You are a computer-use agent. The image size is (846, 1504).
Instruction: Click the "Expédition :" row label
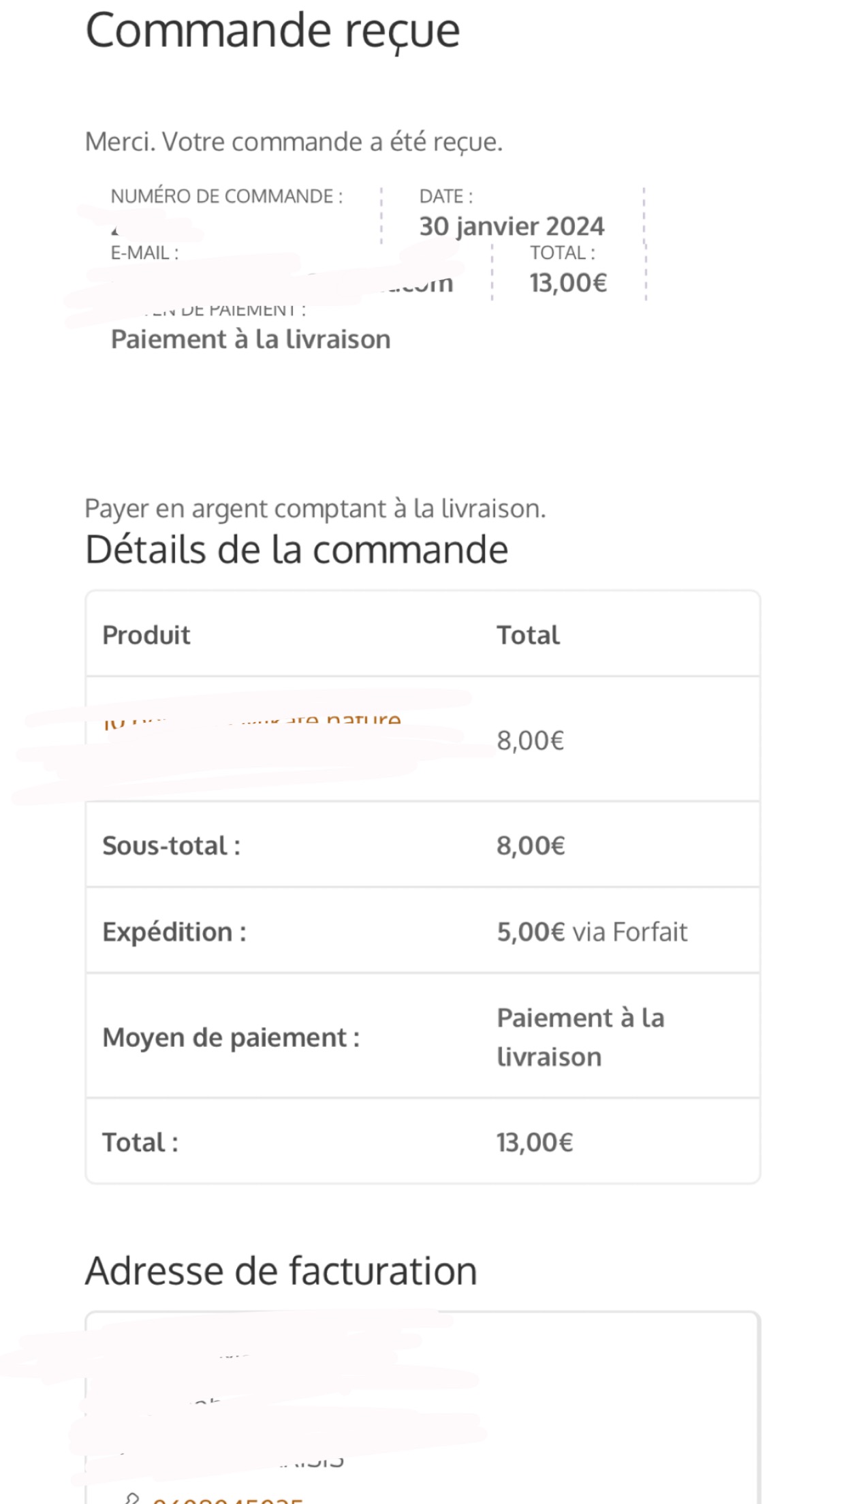pos(174,931)
